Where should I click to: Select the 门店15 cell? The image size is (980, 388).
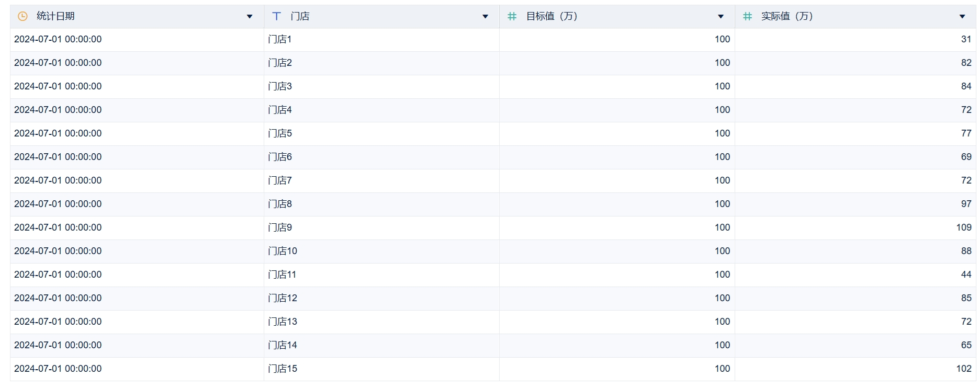click(381, 369)
